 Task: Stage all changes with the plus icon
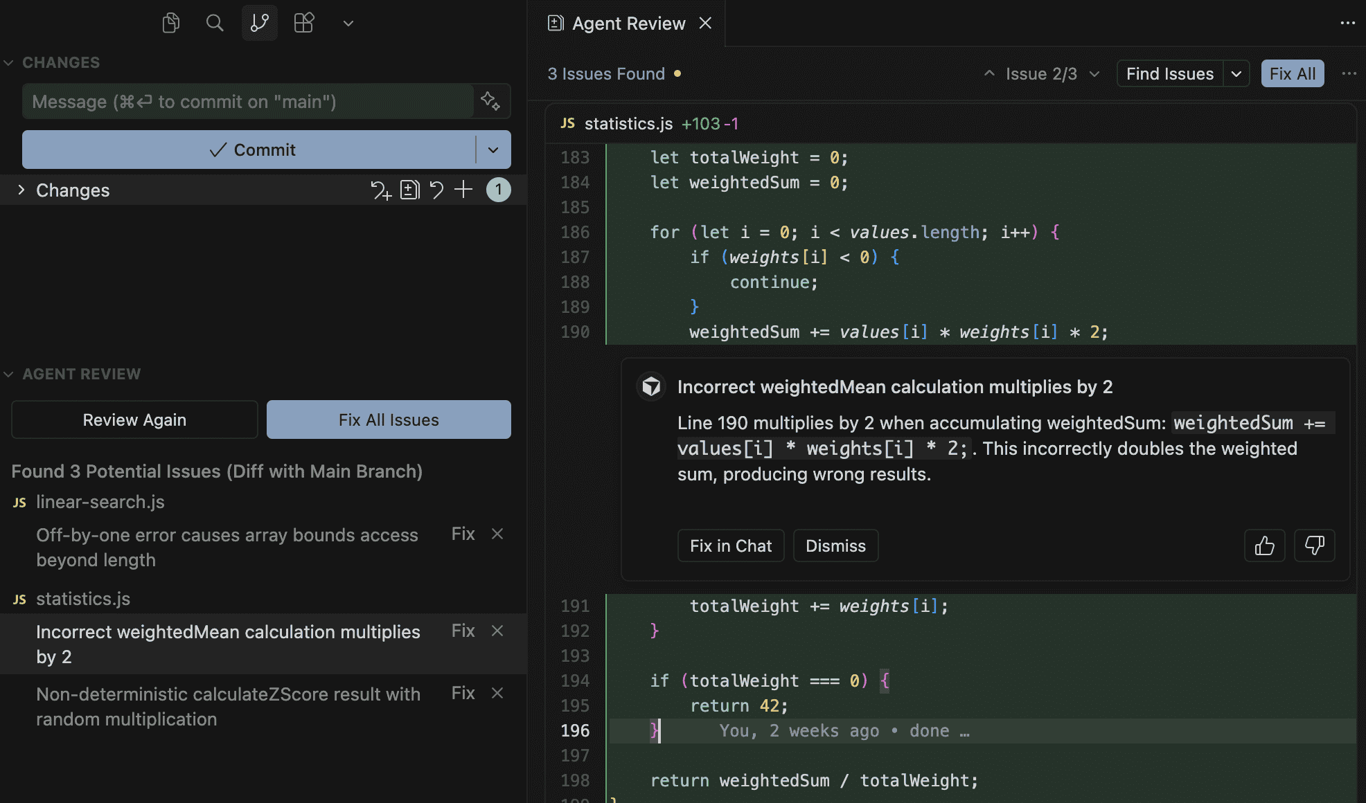463,190
